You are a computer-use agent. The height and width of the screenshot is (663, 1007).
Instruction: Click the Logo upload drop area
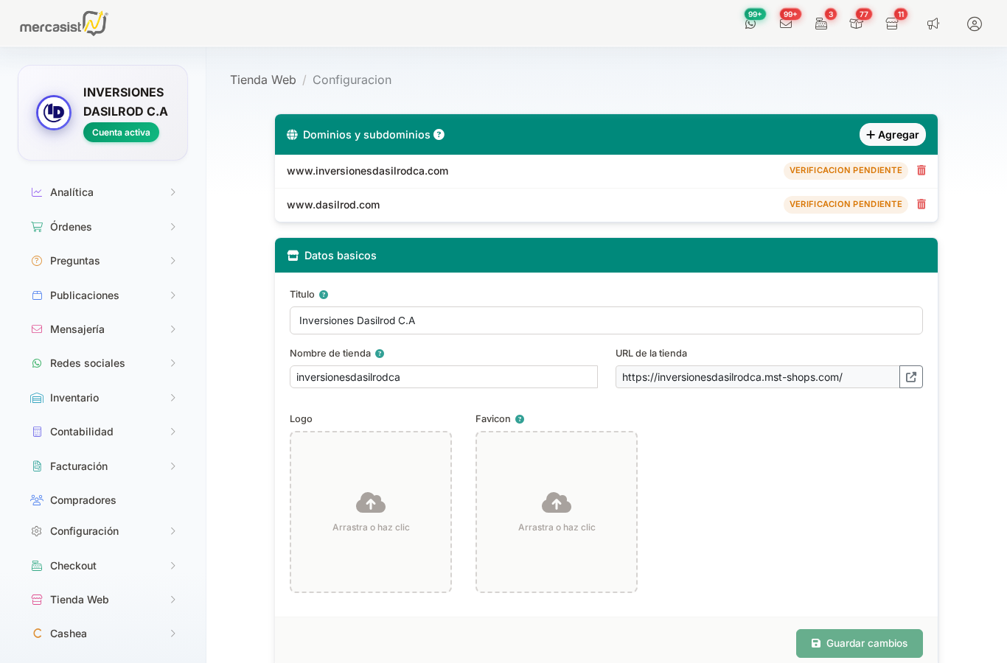(x=371, y=512)
